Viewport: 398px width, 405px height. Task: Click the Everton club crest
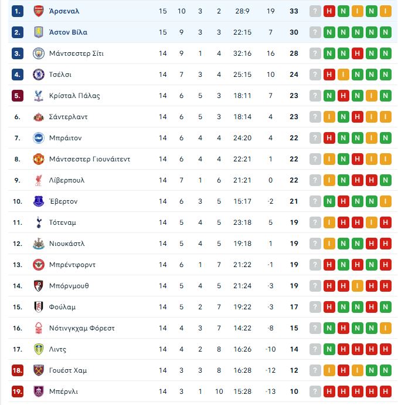(39, 201)
